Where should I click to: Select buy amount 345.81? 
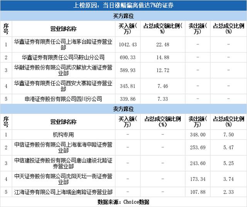(x=128, y=86)
